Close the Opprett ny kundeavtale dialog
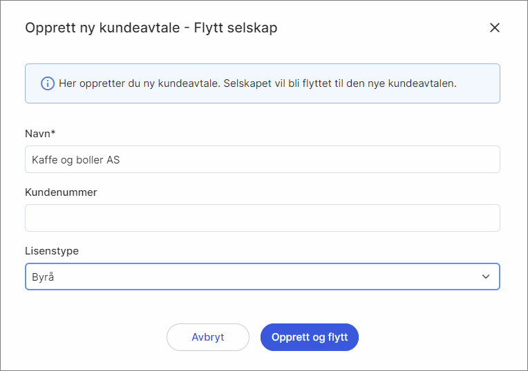This screenshot has height=371, width=528. tap(494, 28)
